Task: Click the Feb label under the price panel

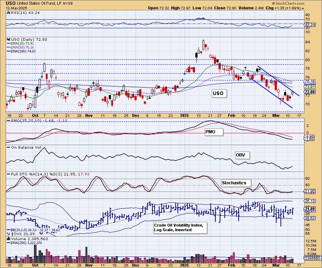Action: tap(231, 115)
